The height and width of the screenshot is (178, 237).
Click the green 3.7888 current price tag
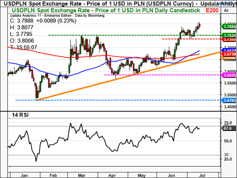point(229,27)
